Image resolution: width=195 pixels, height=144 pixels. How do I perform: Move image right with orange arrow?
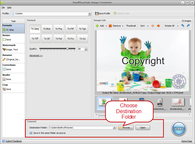coord(159,26)
